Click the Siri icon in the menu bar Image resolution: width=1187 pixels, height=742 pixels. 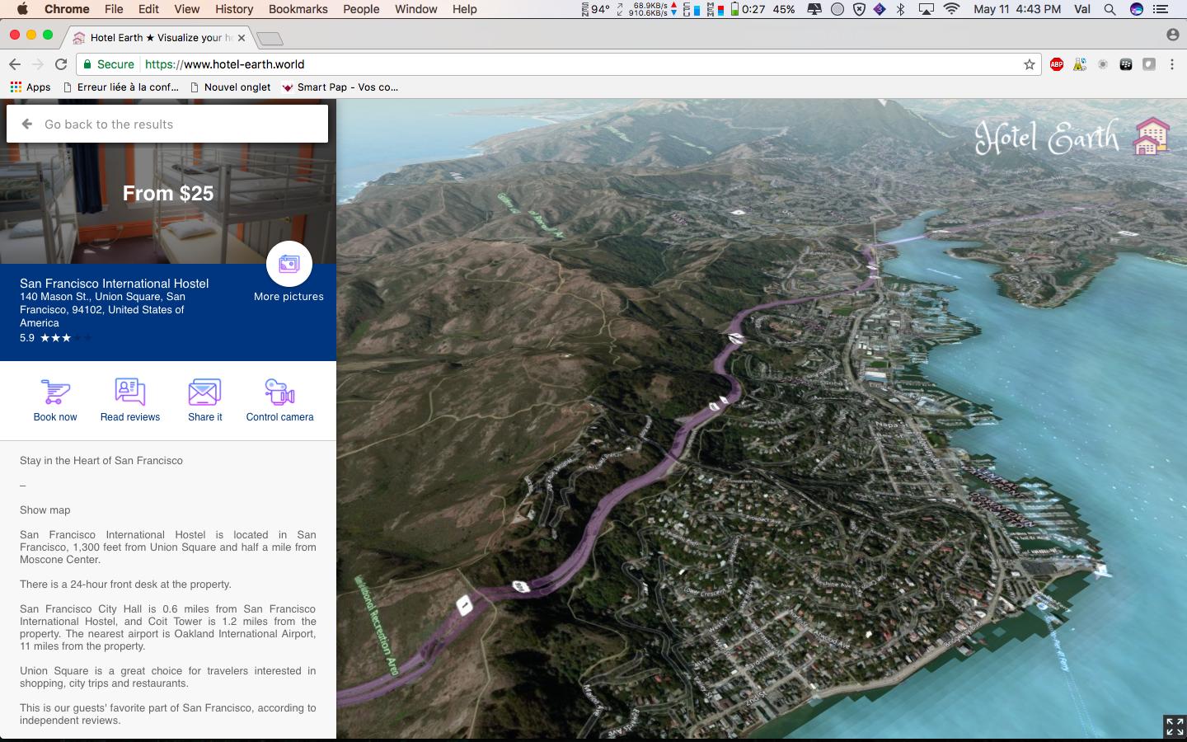[1137, 9]
